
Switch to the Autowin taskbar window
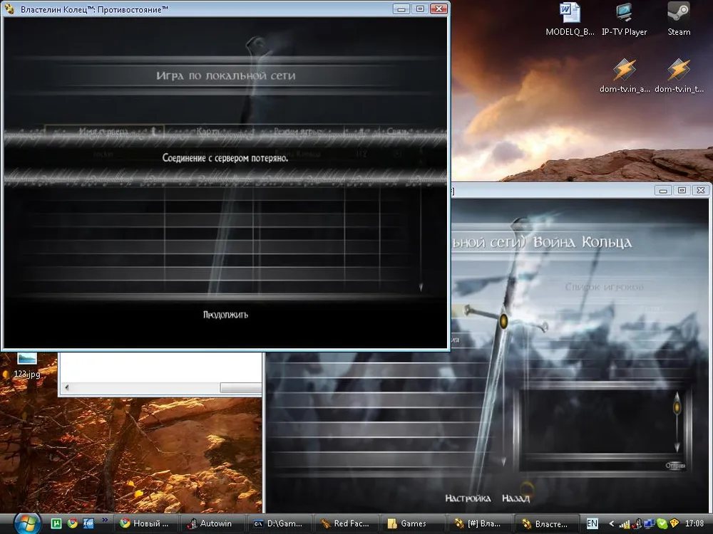210,523
